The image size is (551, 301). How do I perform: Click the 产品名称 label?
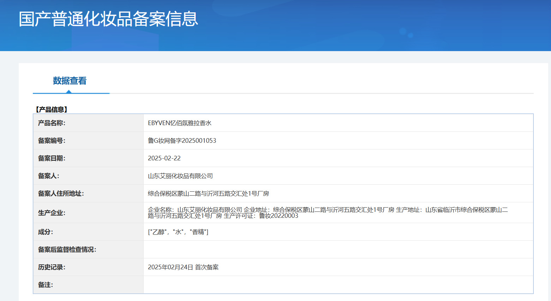(x=52, y=123)
